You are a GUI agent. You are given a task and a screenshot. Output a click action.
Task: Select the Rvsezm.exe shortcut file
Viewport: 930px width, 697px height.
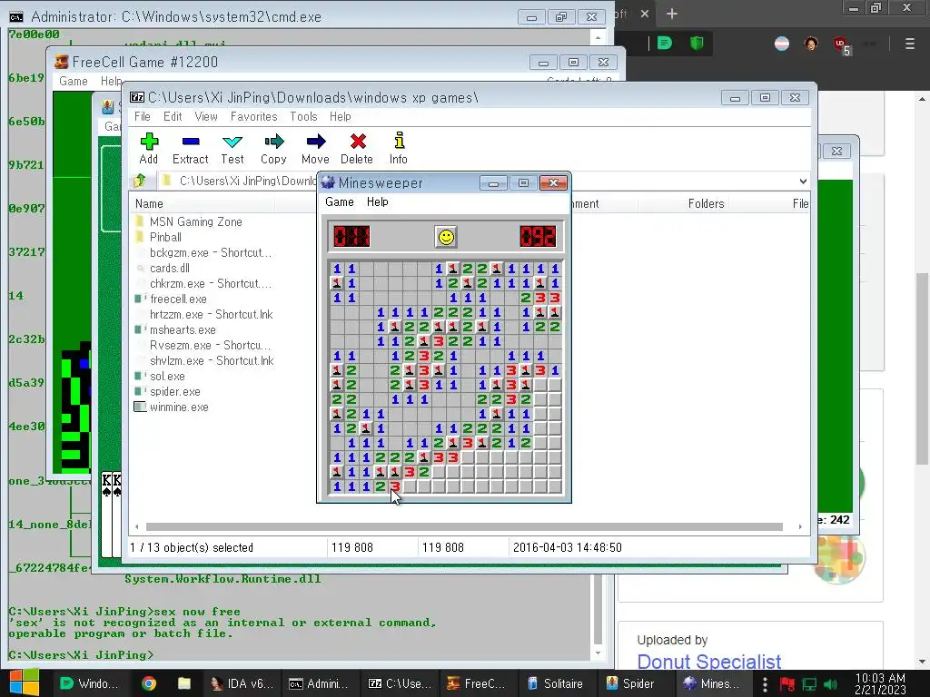coord(210,345)
